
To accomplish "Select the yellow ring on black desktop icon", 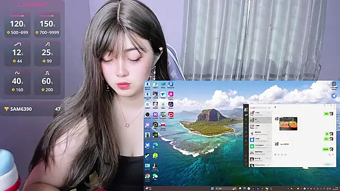I will click(x=155, y=125).
